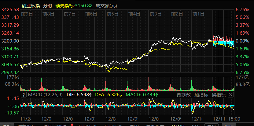Select the 前3日 day marker
Screen dimensions: 254x126
155,14
